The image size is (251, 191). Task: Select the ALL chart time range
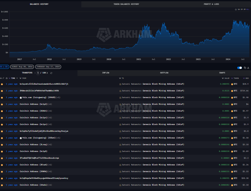pos(248,10)
